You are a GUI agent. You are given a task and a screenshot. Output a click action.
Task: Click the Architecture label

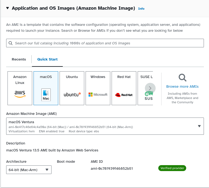16,162
